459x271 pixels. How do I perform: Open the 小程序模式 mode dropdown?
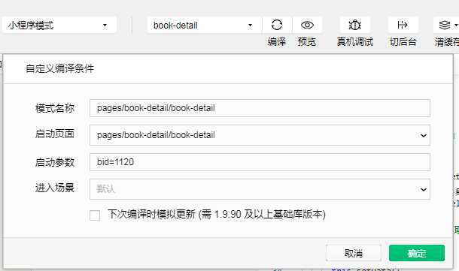pyautogui.click(x=59, y=25)
